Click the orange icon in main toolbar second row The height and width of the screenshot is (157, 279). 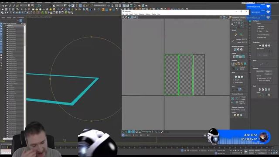click(x=103, y=9)
